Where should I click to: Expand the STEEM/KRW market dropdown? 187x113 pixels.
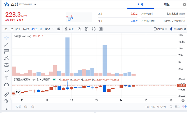pos(35,4)
